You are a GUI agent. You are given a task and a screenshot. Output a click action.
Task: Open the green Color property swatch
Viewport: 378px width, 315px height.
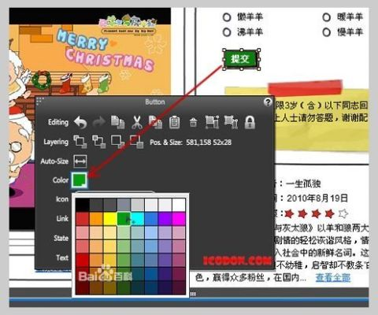point(80,180)
